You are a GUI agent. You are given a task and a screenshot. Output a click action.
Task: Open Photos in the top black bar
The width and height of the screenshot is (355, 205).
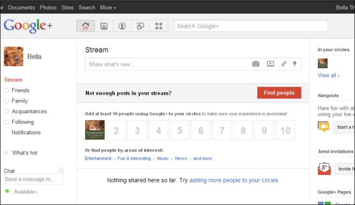(48, 8)
